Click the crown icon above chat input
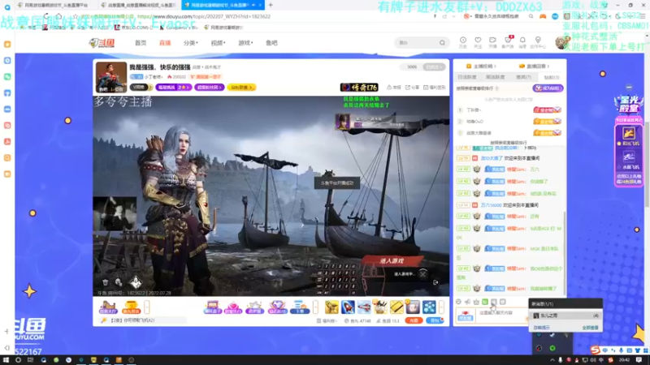650x365 pixels. (476, 302)
